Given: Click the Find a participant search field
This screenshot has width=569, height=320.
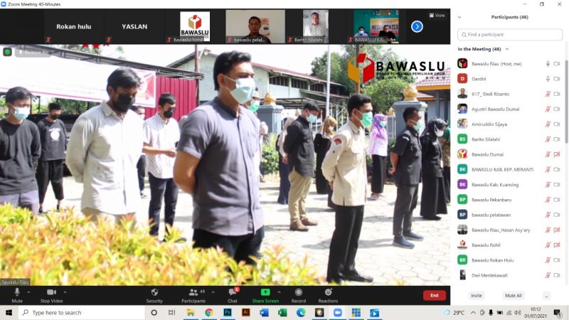Looking at the screenshot, I should point(509,34).
